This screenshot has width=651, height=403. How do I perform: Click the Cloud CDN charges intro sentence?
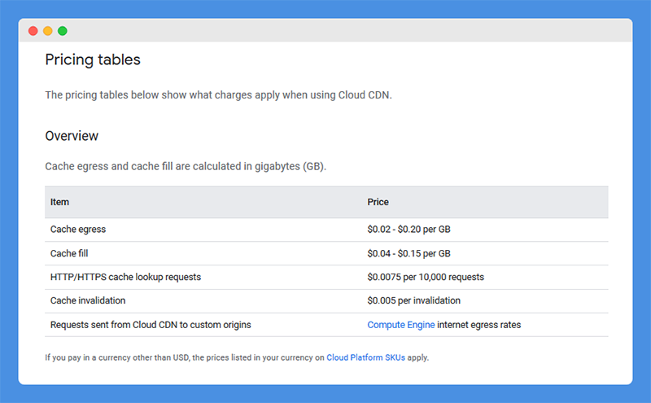click(218, 95)
